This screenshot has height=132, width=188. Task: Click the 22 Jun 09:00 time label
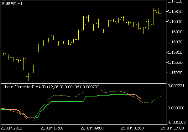pos(92,128)
